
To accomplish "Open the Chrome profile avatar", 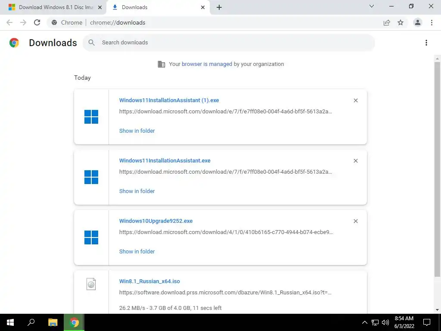I will [x=418, y=22].
